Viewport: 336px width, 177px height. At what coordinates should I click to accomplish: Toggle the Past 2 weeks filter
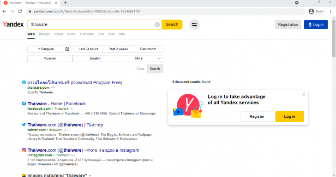pyautogui.click(x=118, y=49)
